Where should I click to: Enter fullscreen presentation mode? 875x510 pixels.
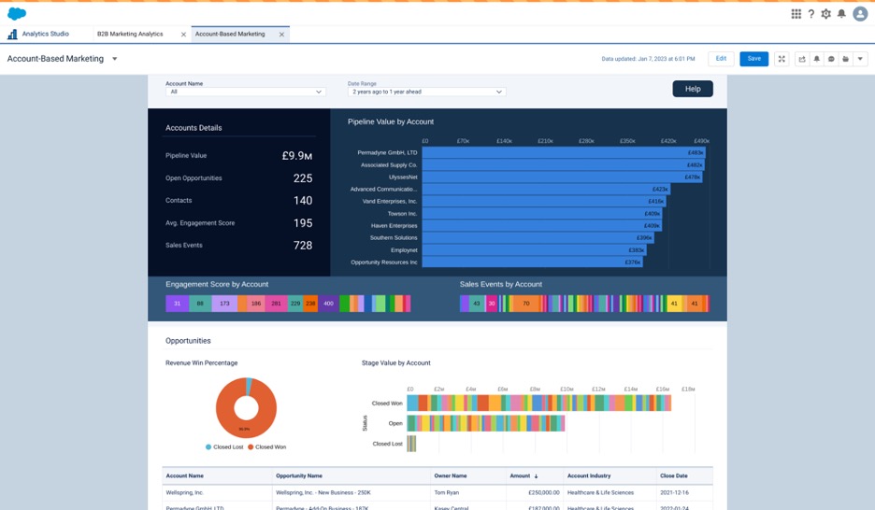(x=782, y=59)
